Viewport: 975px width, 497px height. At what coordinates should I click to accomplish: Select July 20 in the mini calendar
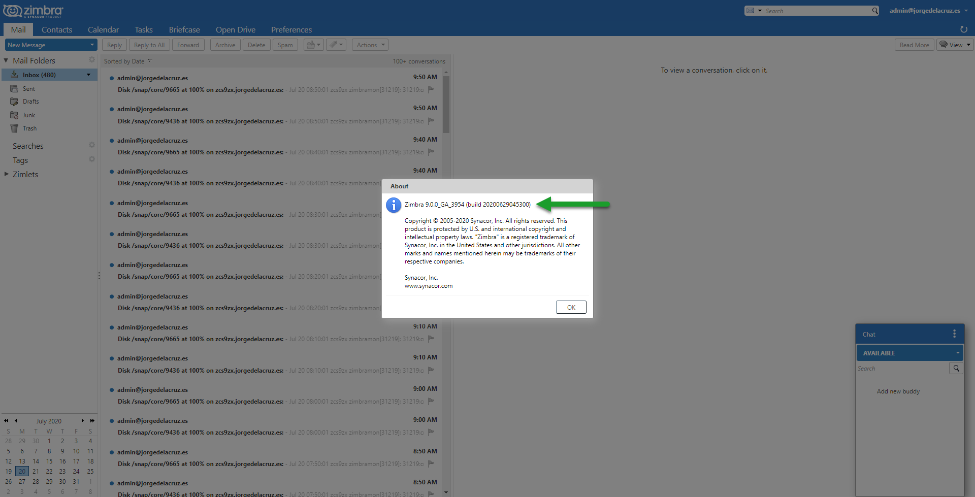click(22, 471)
